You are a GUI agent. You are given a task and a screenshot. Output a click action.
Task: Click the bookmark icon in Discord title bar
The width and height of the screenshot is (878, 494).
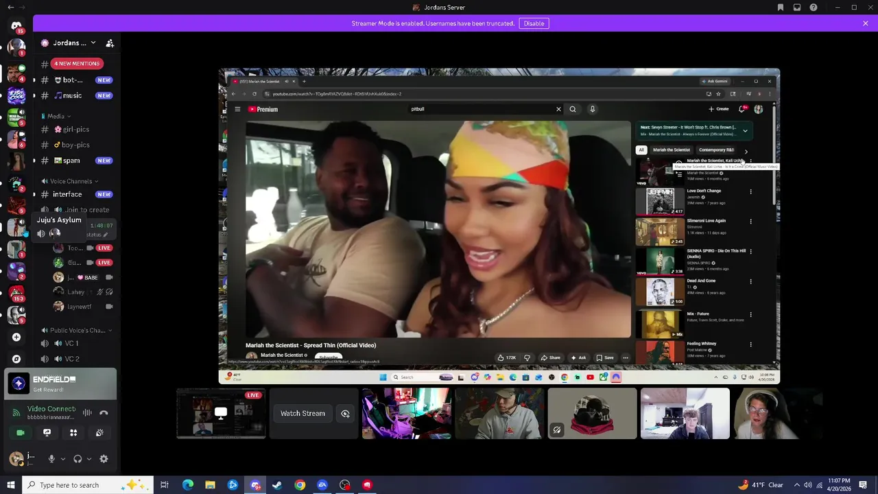781,8
